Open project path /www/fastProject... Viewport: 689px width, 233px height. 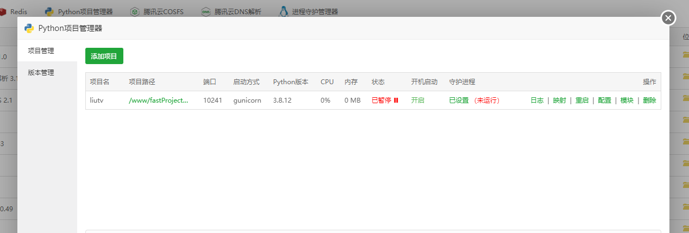(159, 100)
